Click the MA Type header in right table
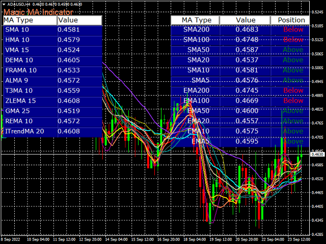The height and width of the screenshot is (244, 326). click(x=197, y=20)
